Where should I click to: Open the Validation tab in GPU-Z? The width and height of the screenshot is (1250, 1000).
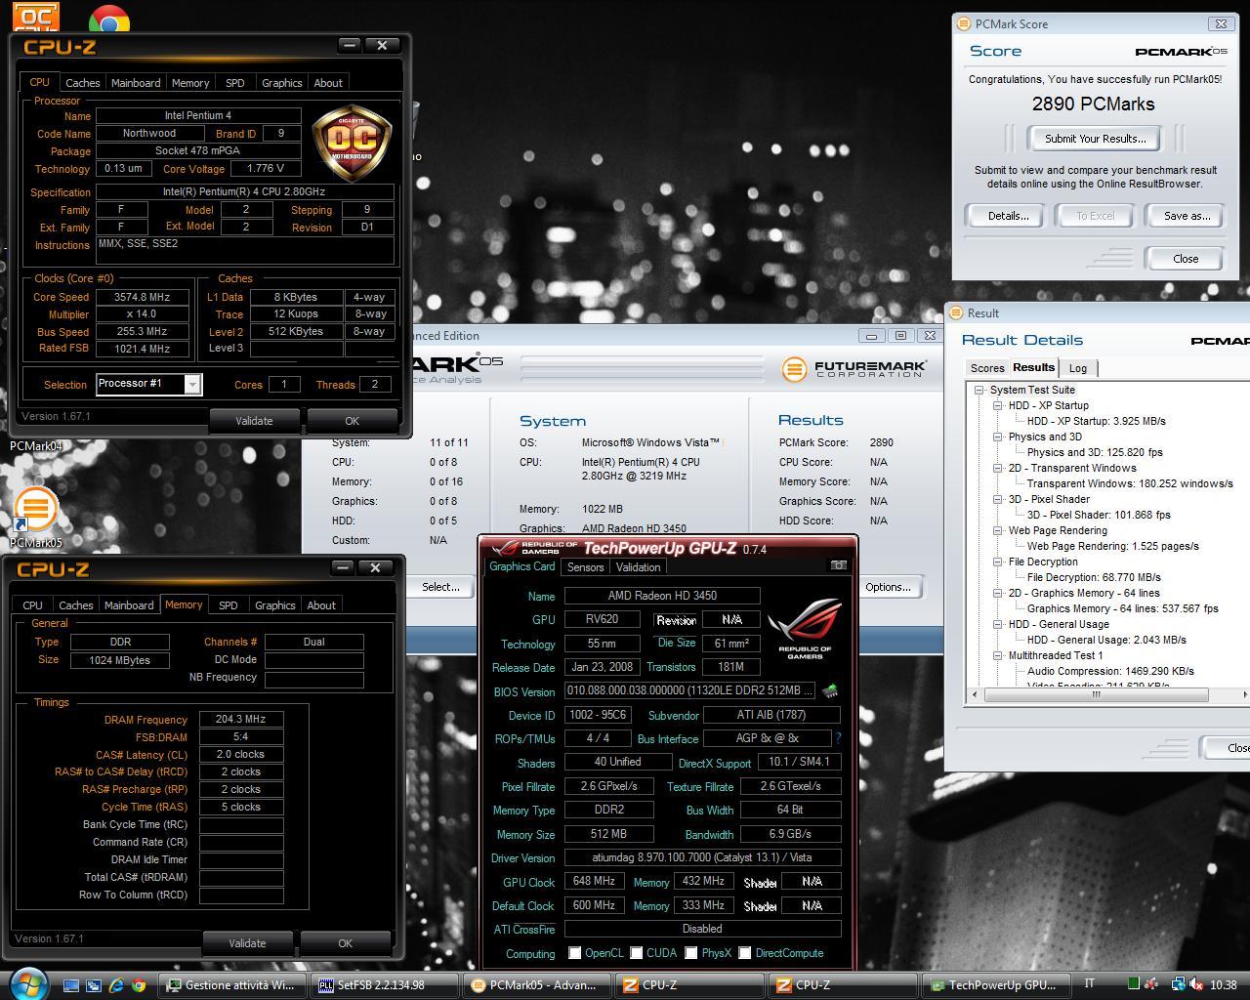(638, 567)
